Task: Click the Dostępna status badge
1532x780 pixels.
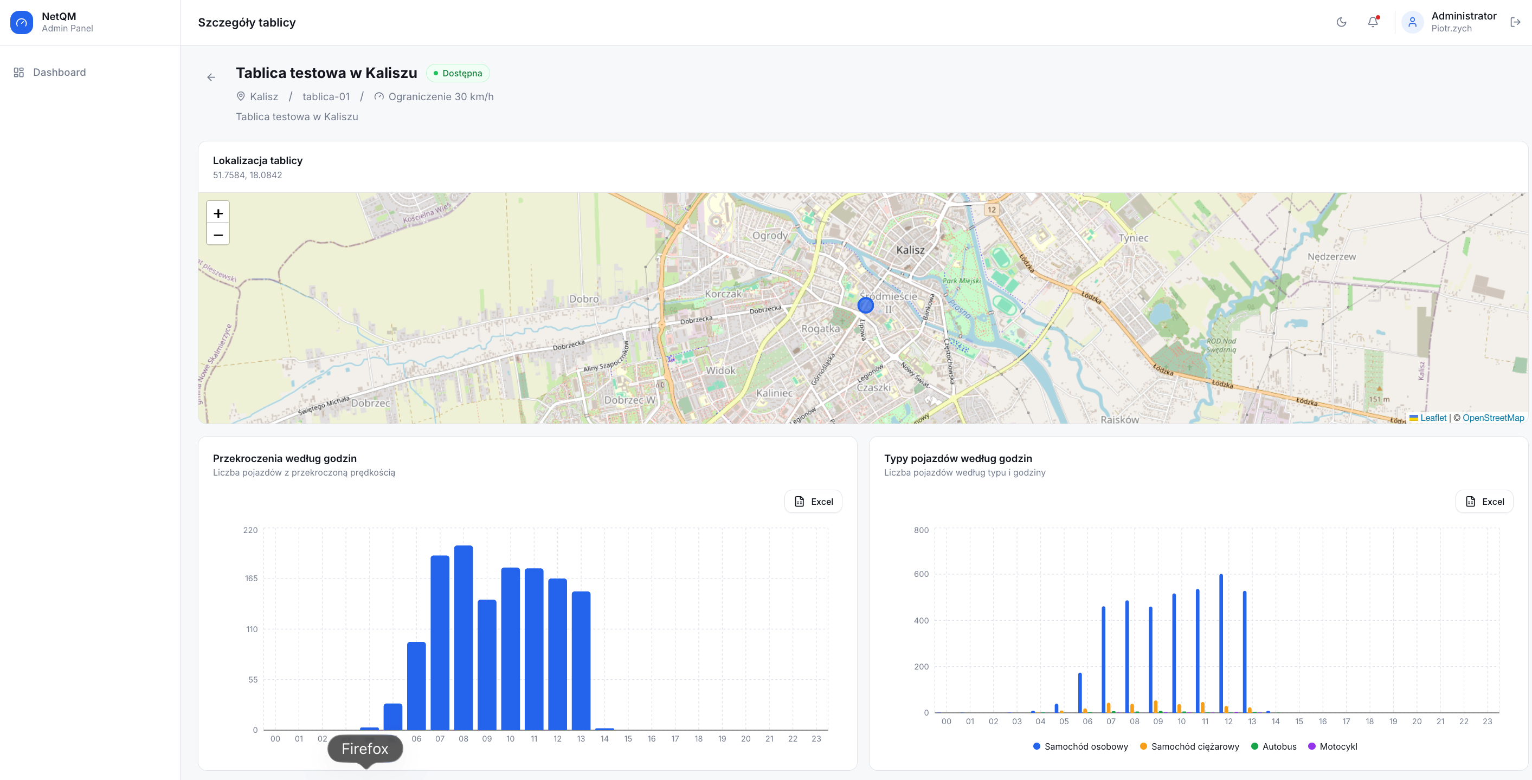Action: coord(458,73)
